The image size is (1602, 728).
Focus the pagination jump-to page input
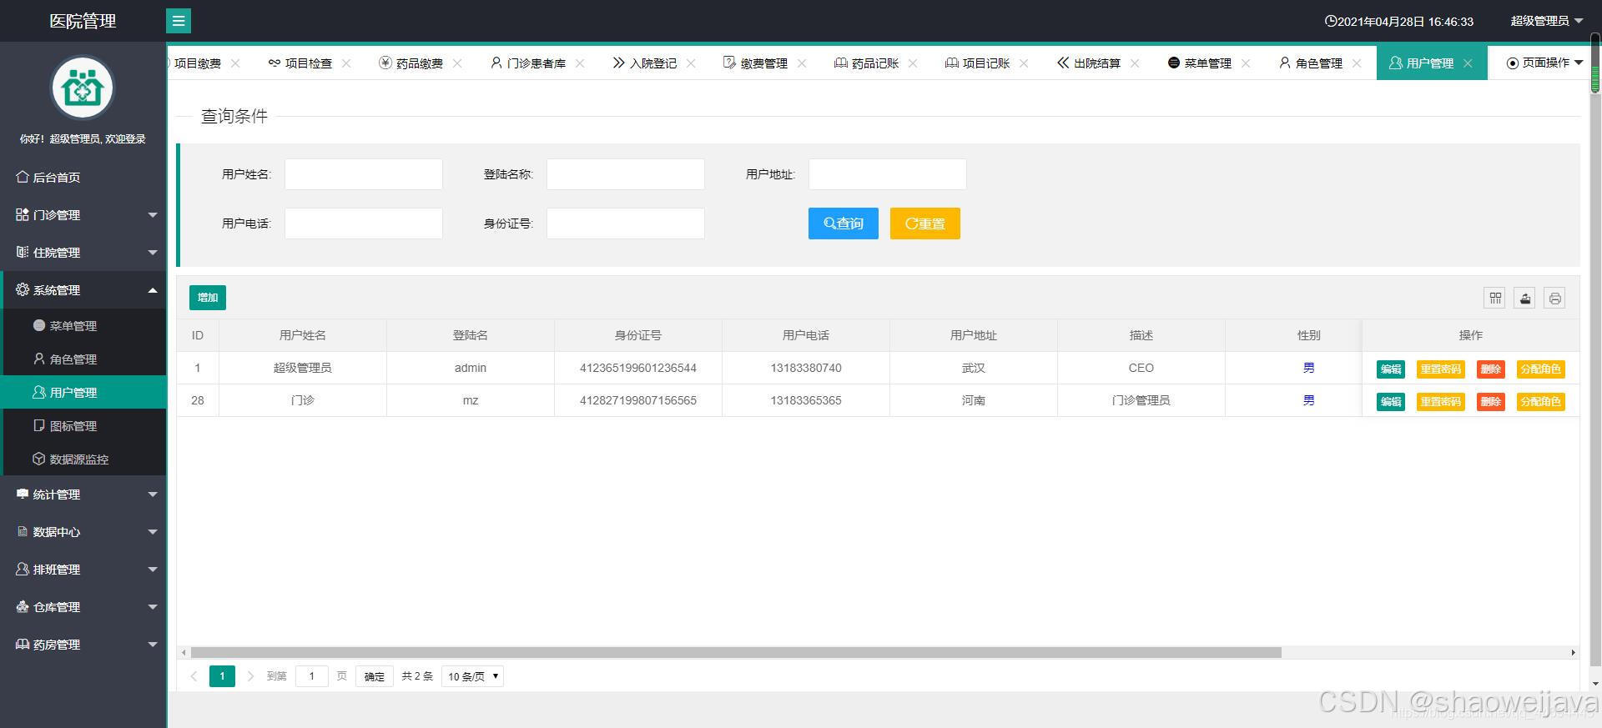pos(311,676)
